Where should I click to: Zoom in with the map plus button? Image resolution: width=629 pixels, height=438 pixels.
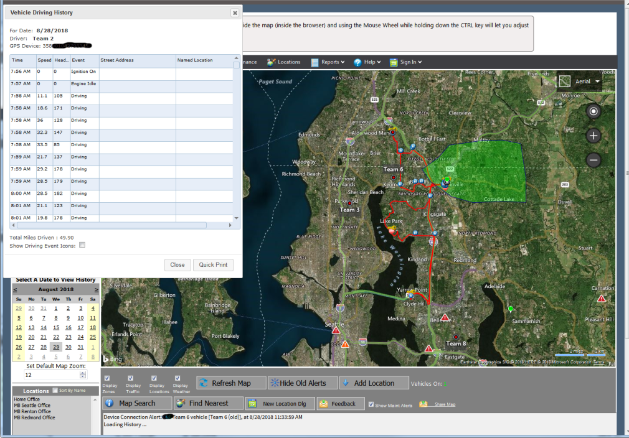pyautogui.click(x=594, y=136)
